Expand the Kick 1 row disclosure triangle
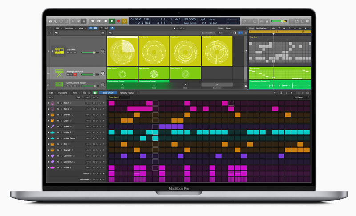 [x=49, y=103]
